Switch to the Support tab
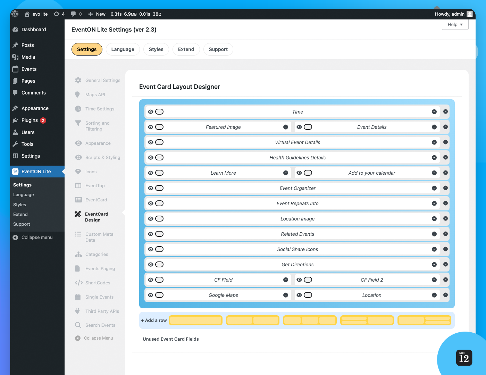Viewport: 486px width, 375px height. point(218,49)
